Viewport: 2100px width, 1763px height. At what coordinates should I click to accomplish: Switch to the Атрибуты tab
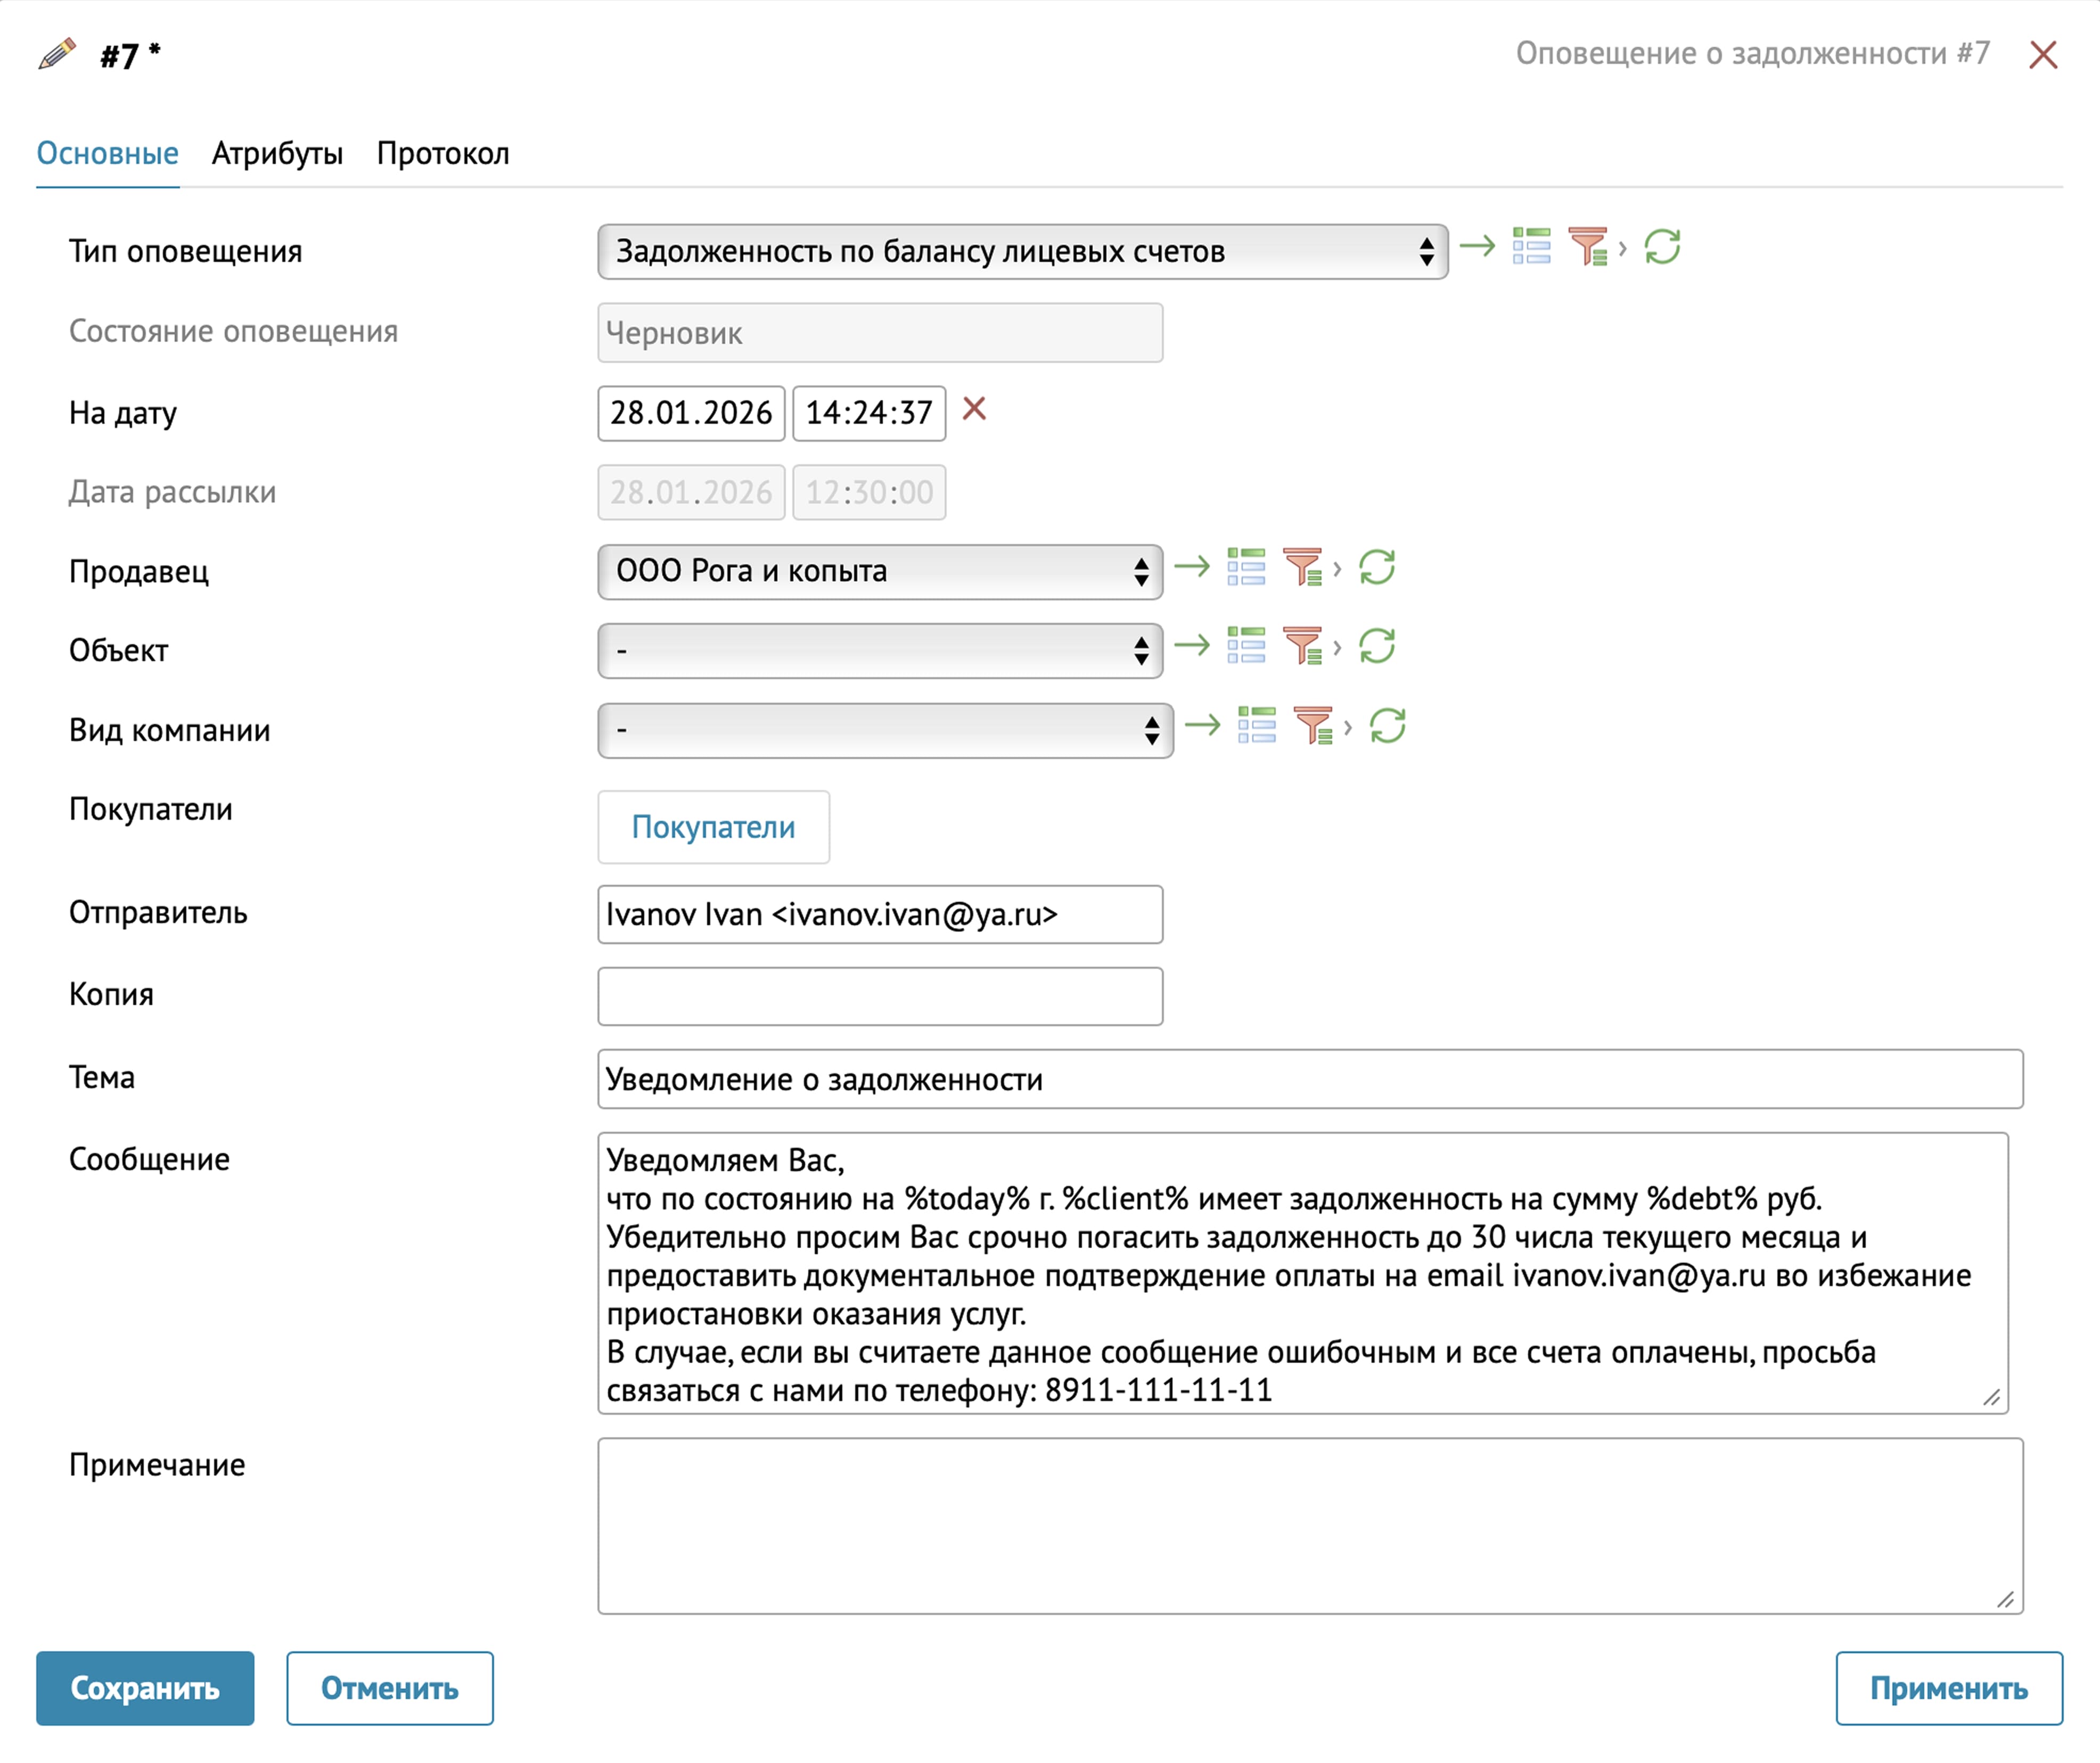click(x=277, y=154)
